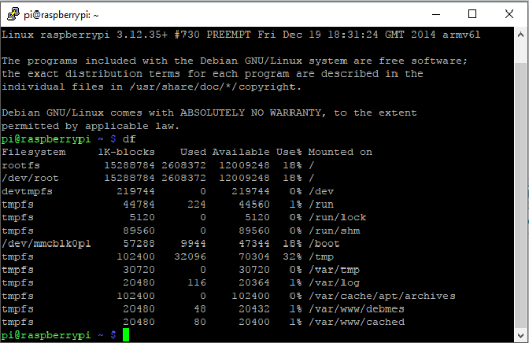The width and height of the screenshot is (529, 343).
Task: Click the scrollbar up arrow
Action: point(522,33)
